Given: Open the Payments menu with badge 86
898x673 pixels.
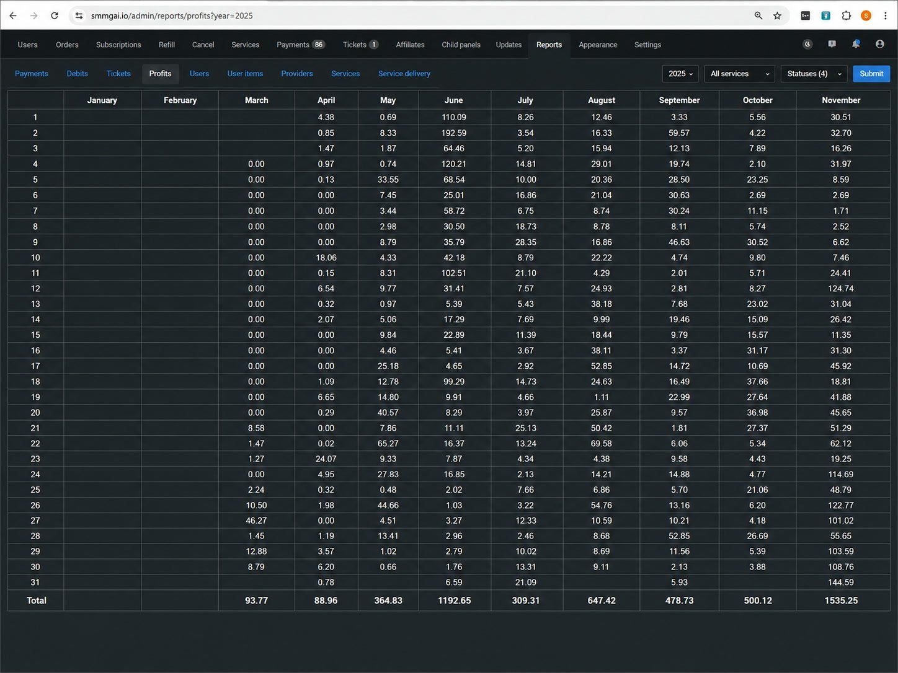Looking at the screenshot, I should pos(300,45).
